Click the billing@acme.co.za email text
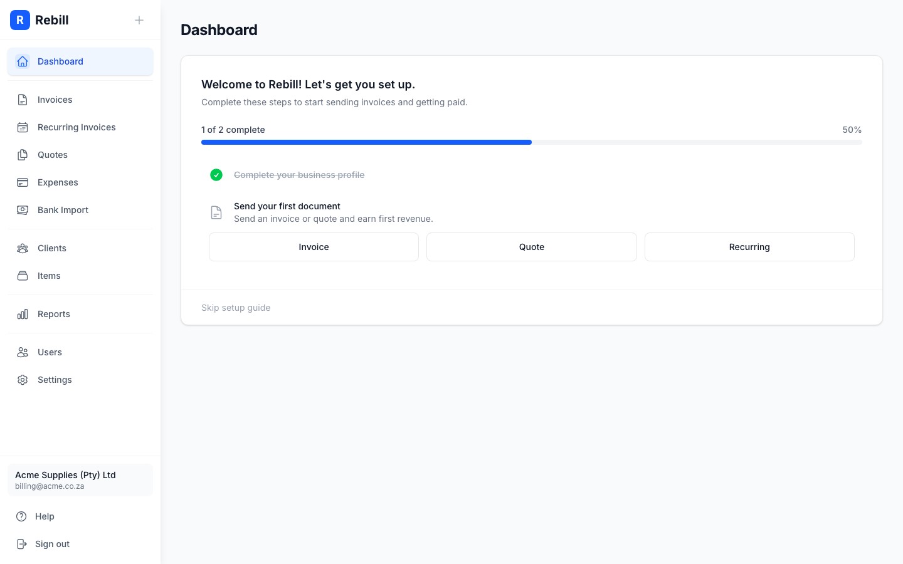Viewport: 903px width, 564px height. [x=50, y=486]
